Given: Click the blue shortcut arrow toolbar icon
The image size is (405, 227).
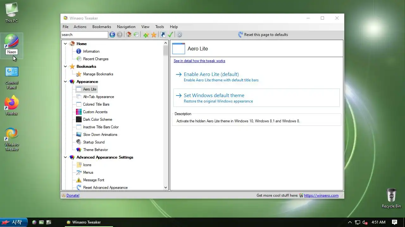Looking at the screenshot, I should [163, 35].
